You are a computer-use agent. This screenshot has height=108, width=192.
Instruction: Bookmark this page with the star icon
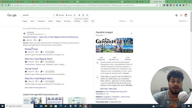click(x=160, y=5)
